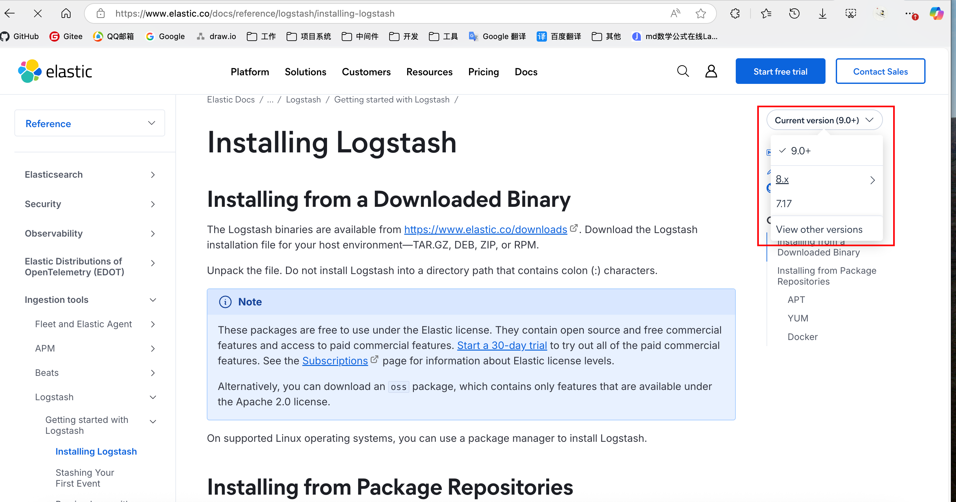The image size is (956, 502).
Task: Select 8.x in version menu
Action: 826,180
